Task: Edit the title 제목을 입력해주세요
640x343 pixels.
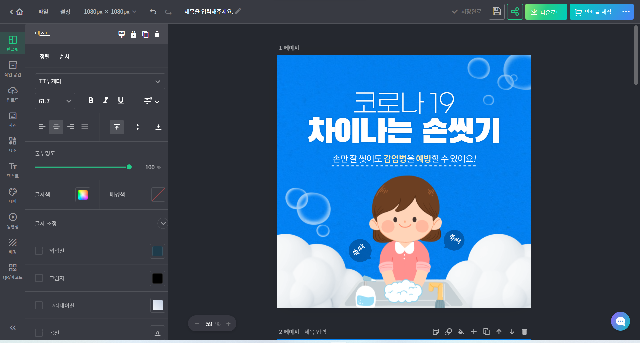Action: pos(209,12)
